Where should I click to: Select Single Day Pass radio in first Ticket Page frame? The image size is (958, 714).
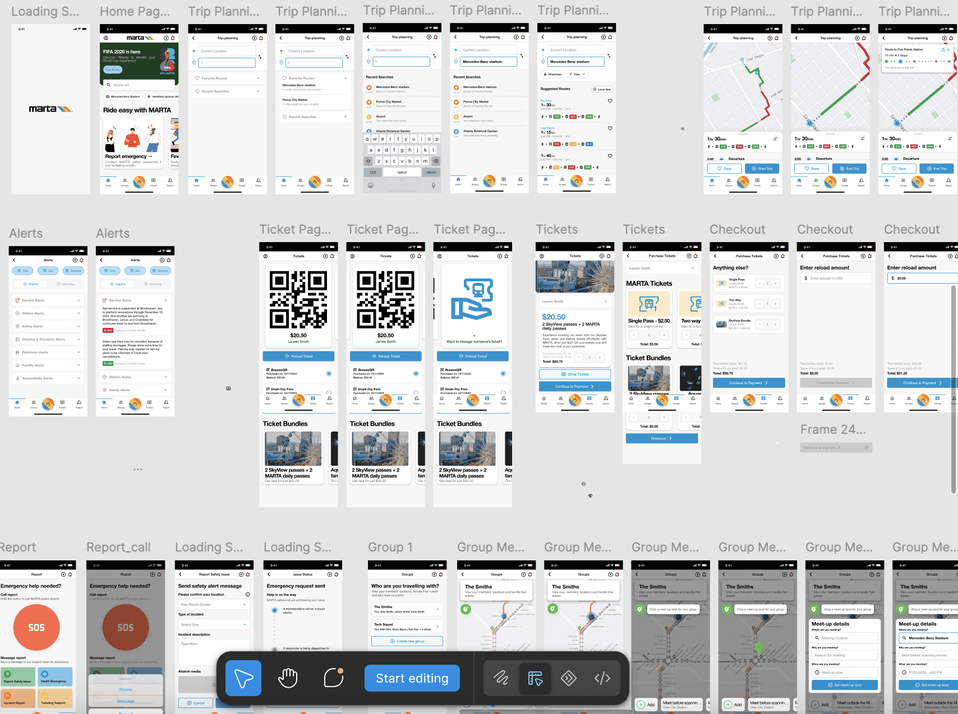pyautogui.click(x=329, y=393)
